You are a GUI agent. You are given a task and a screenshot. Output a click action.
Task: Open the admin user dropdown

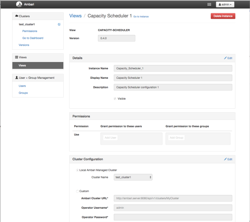click(x=225, y=5)
